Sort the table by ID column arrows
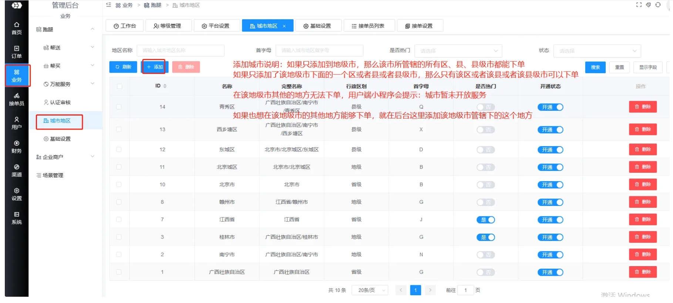This screenshot has width=673, height=303. pyautogui.click(x=165, y=86)
